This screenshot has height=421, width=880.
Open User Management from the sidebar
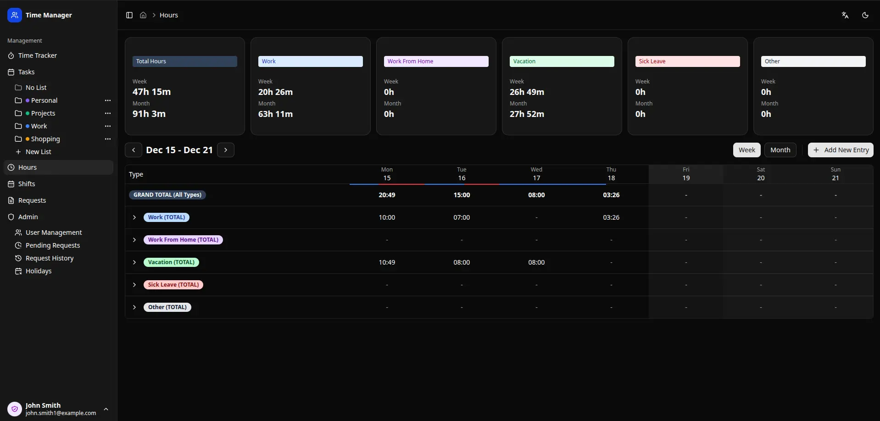(x=53, y=233)
